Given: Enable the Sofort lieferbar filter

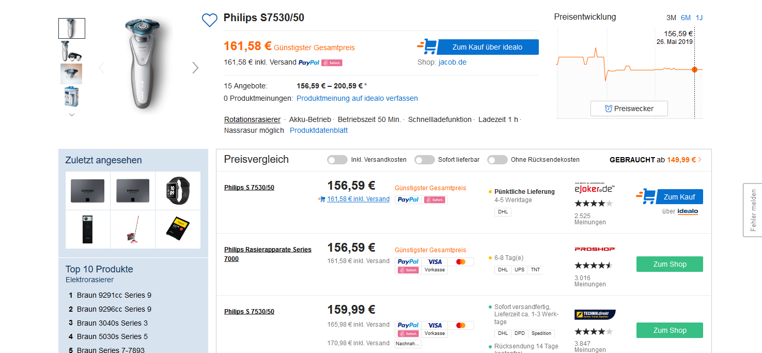Looking at the screenshot, I should [x=425, y=160].
